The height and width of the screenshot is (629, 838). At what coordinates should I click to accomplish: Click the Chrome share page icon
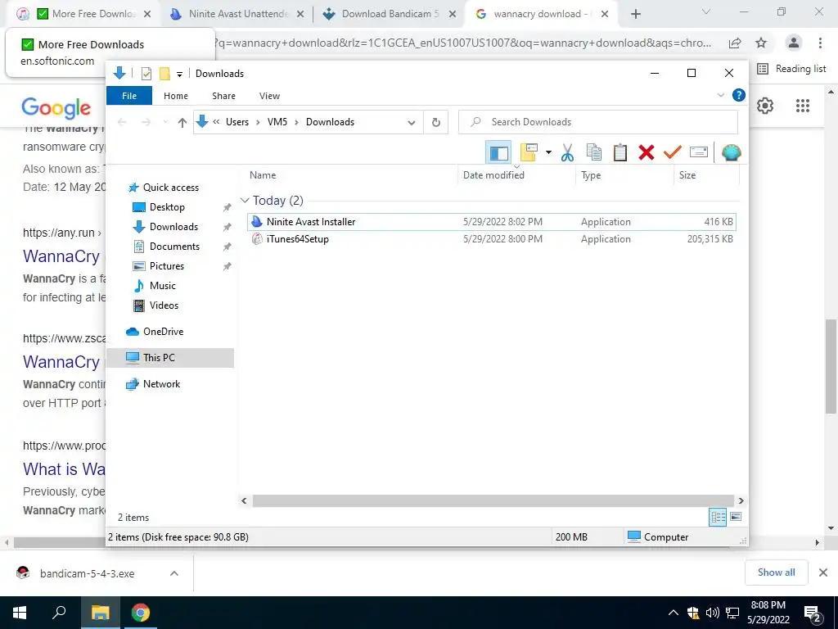pos(735,43)
